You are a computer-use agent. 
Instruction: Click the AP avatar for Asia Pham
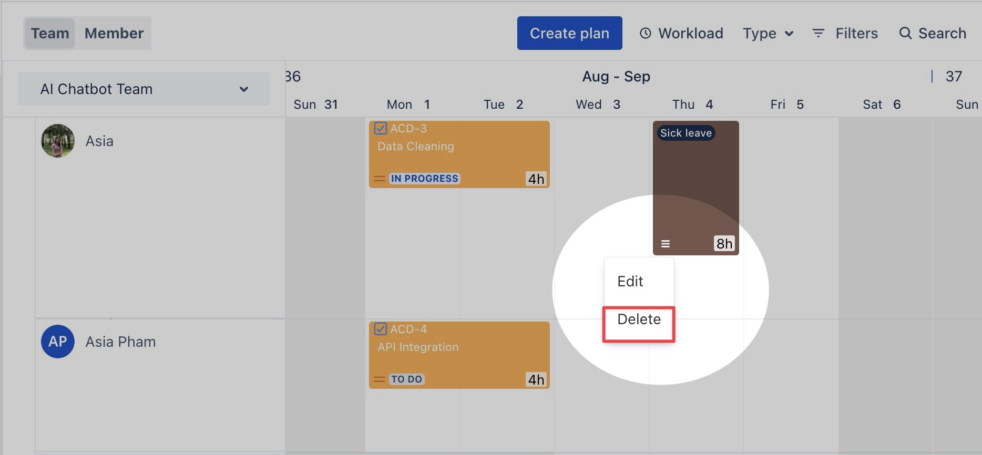coord(58,342)
